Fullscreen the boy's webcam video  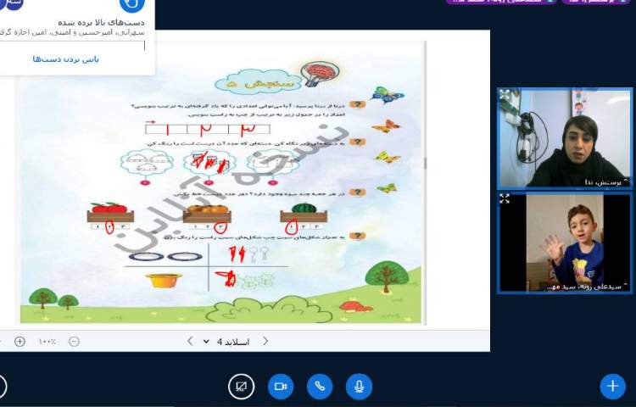(505, 198)
